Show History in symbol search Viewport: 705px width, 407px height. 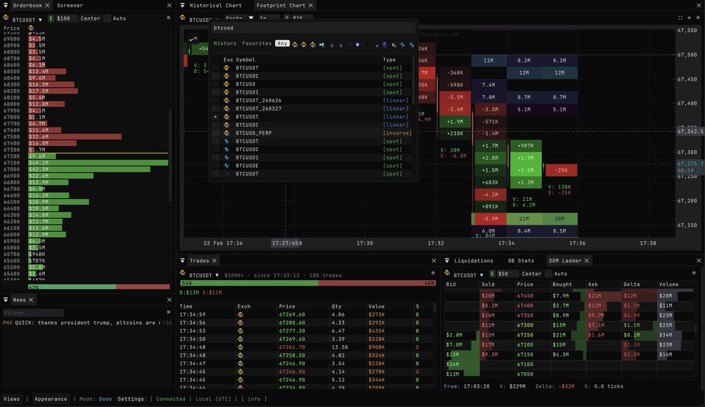(225, 43)
